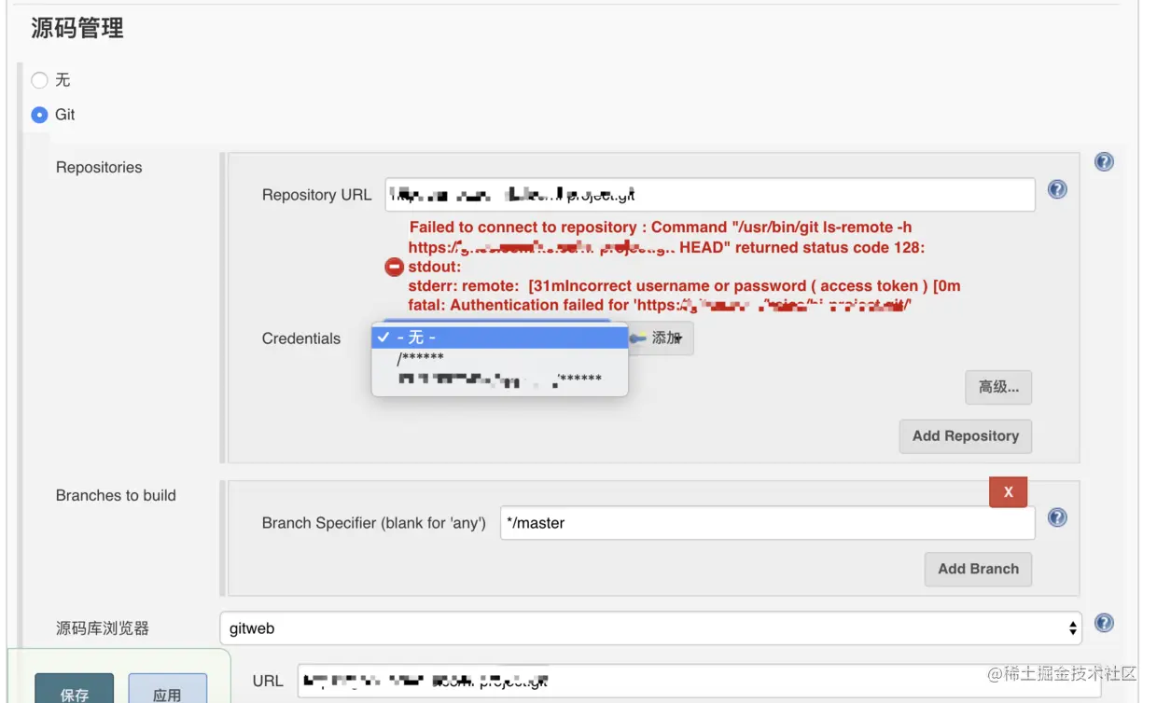Screen dimensions: 1157x703
Task: Click the Add Branch button
Action: (978, 569)
